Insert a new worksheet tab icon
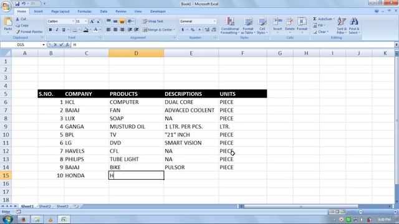This screenshot has height=224, width=399. click(76, 206)
